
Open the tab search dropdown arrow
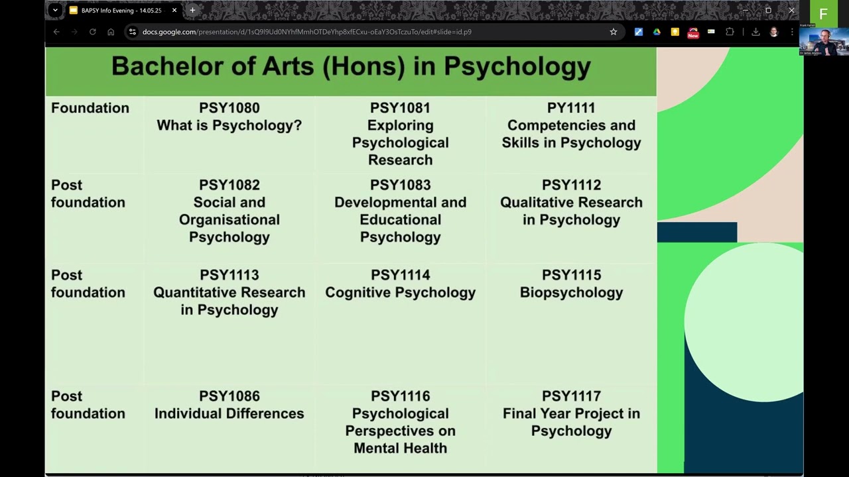(55, 10)
